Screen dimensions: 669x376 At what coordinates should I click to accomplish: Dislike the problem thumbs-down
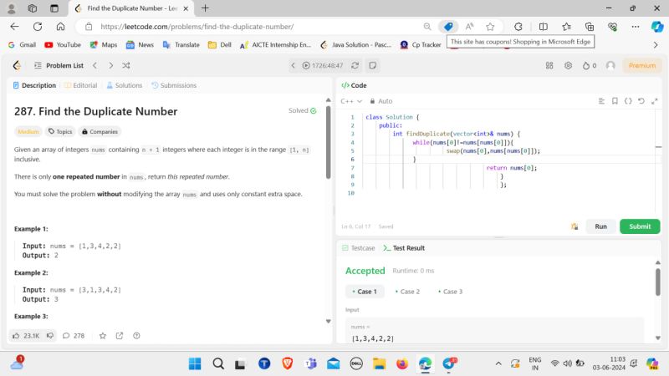click(x=50, y=336)
